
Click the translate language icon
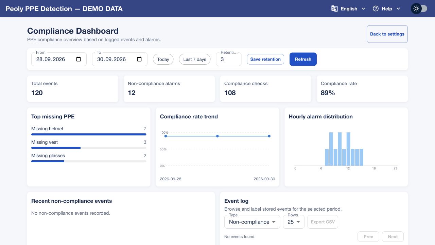pyautogui.click(x=334, y=9)
